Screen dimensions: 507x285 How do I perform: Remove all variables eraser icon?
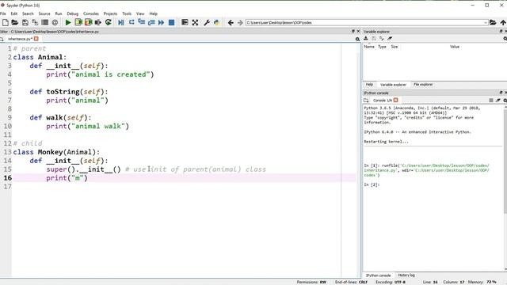390,39
